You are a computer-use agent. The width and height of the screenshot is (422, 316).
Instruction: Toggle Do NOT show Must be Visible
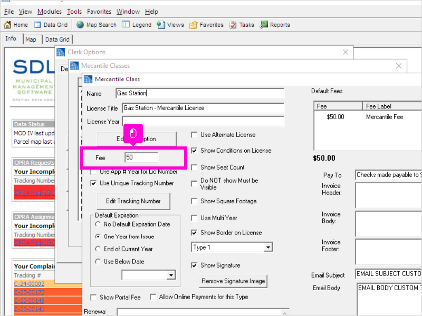194,183
